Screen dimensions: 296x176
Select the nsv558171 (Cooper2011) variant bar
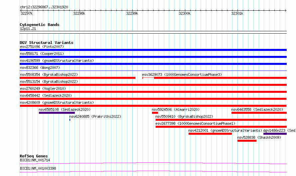tap(153, 57)
